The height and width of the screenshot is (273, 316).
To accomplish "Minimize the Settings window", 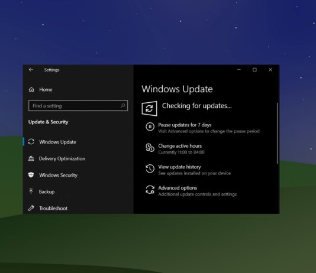I will click(239, 70).
